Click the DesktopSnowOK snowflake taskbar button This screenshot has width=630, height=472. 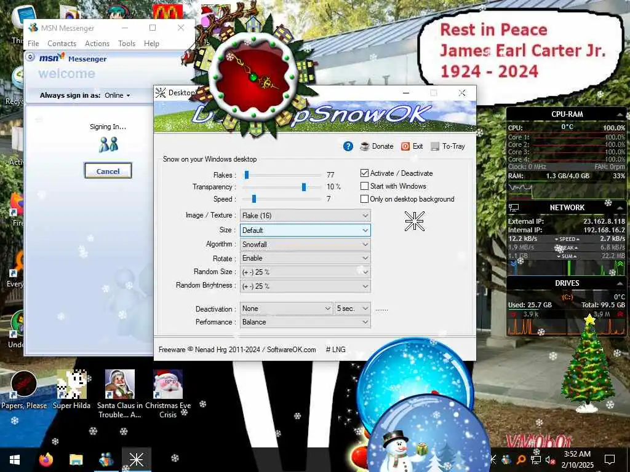coord(136,460)
